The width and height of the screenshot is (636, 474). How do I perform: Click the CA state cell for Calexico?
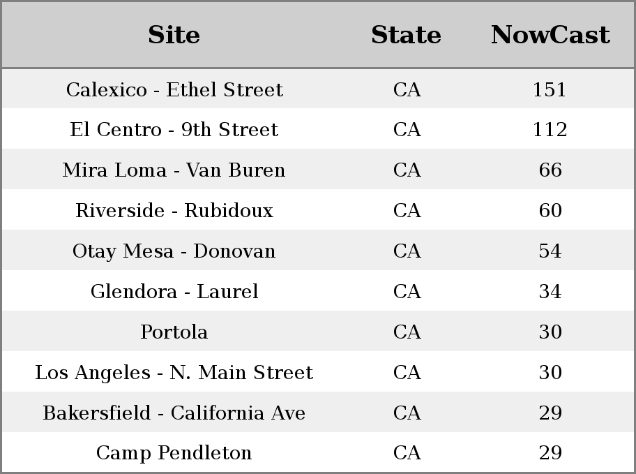tap(407, 89)
